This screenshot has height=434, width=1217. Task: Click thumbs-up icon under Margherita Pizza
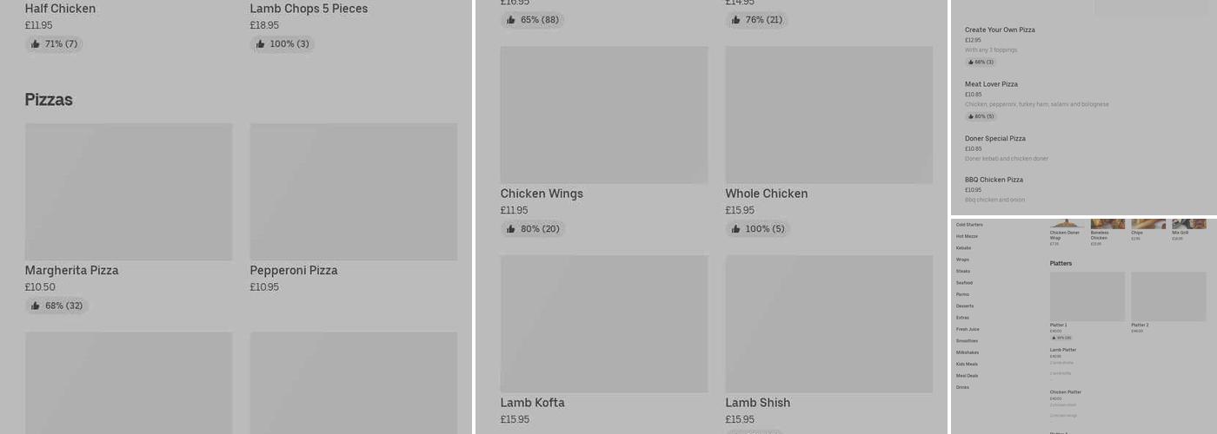(36, 306)
